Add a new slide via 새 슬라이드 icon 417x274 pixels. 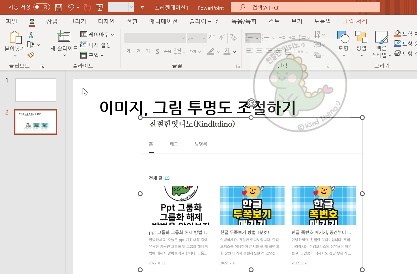[x=64, y=36]
